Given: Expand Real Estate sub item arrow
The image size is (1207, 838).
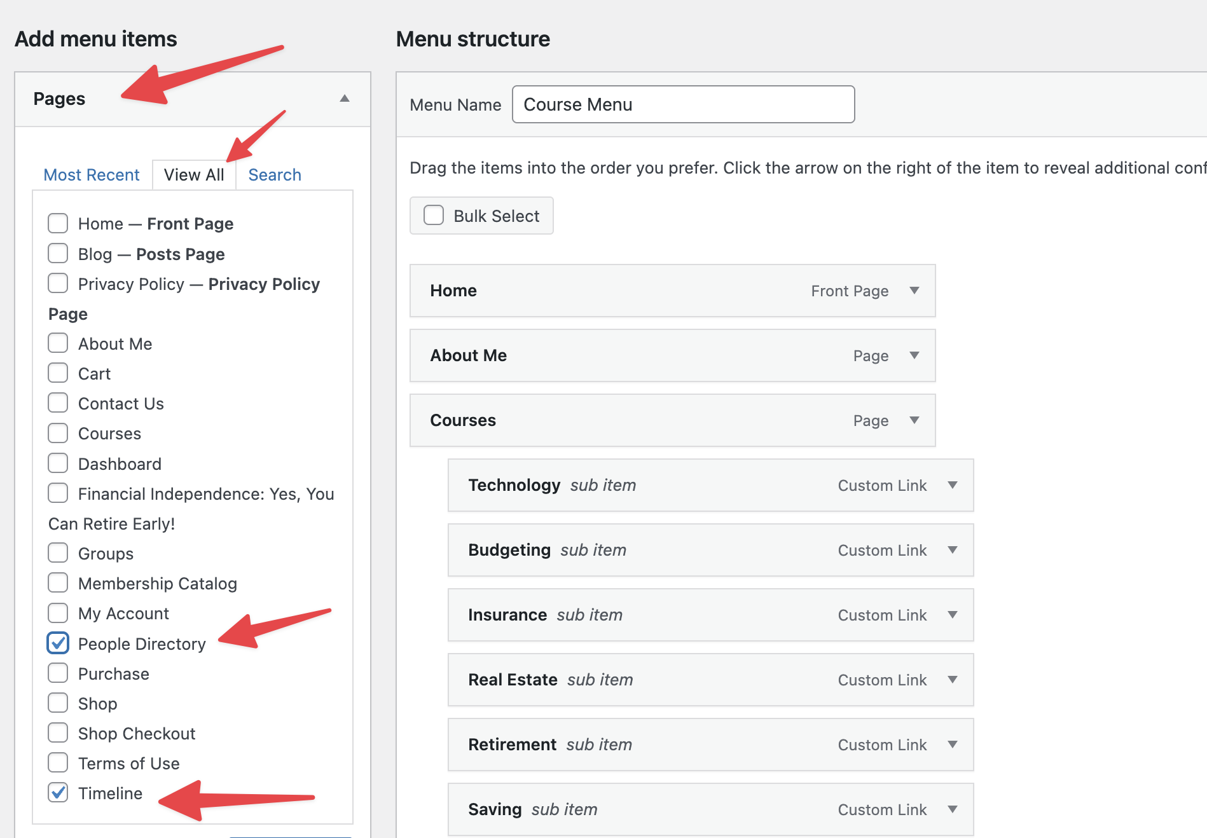Looking at the screenshot, I should click(953, 680).
